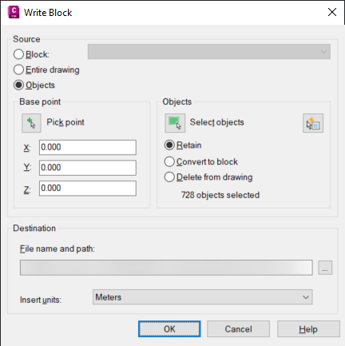
Task: Choose Convert to block option
Action: [169, 161]
